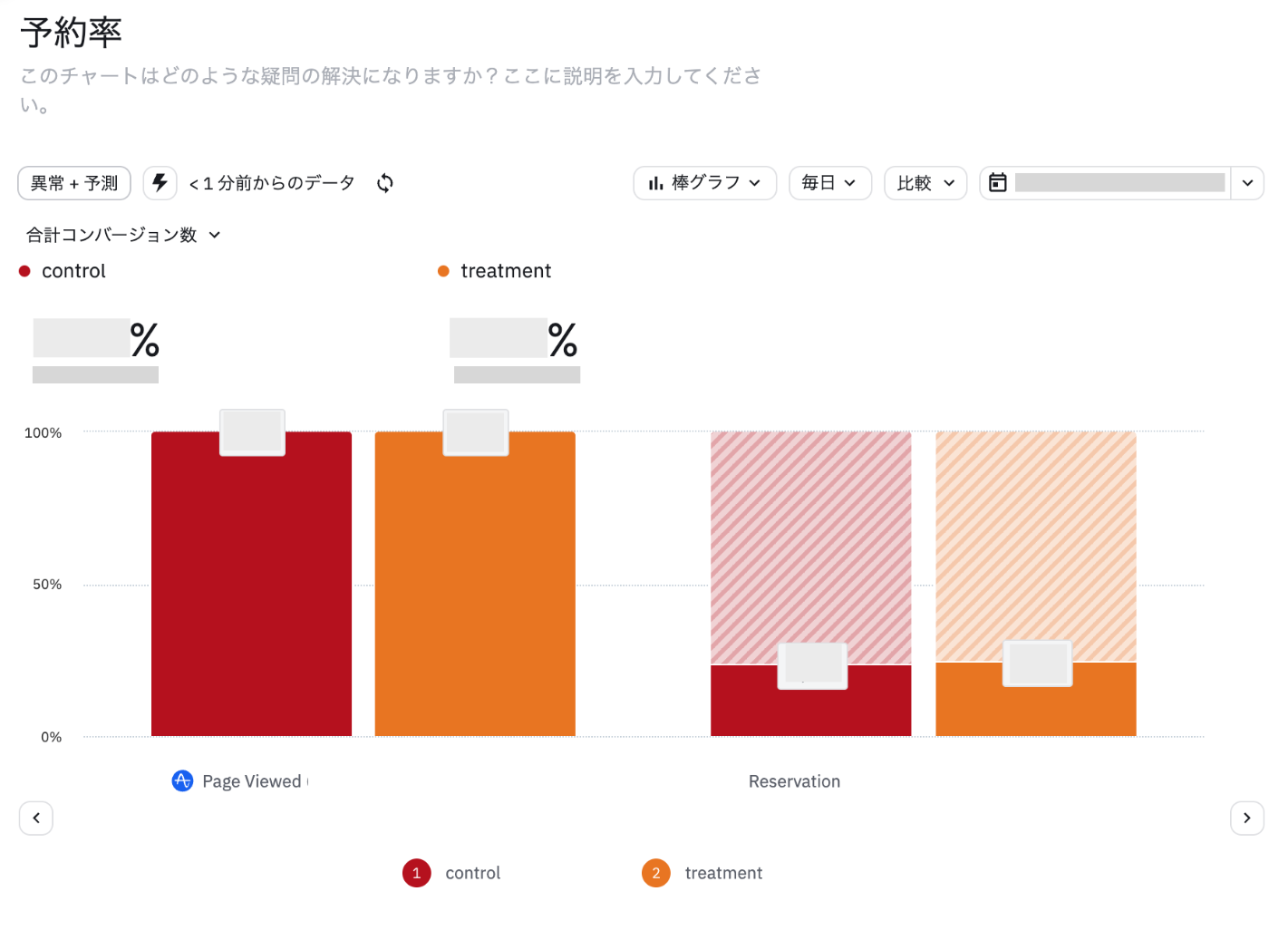The width and height of the screenshot is (1269, 930).
Task: Click the left arrow navigation button
Action: pos(36,818)
